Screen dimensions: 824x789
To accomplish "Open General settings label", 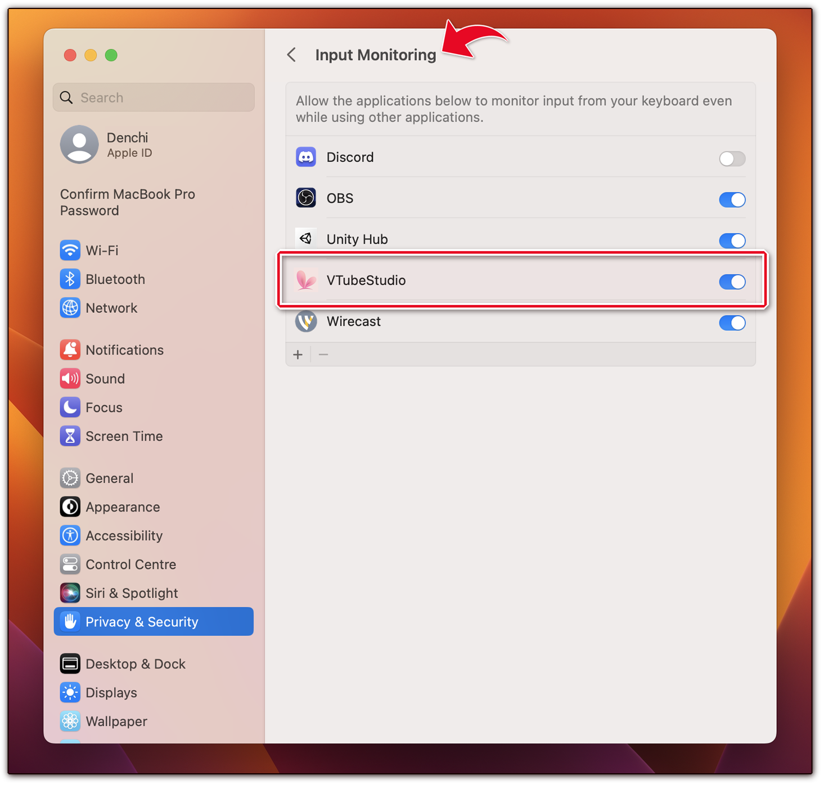I will [x=110, y=478].
